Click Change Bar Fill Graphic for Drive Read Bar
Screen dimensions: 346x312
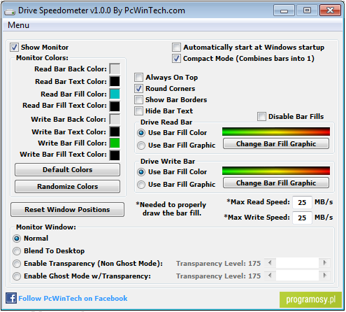coord(276,143)
